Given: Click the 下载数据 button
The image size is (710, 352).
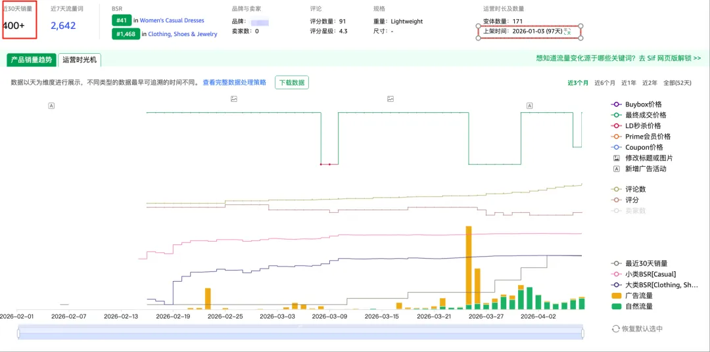Looking at the screenshot, I should [292, 83].
